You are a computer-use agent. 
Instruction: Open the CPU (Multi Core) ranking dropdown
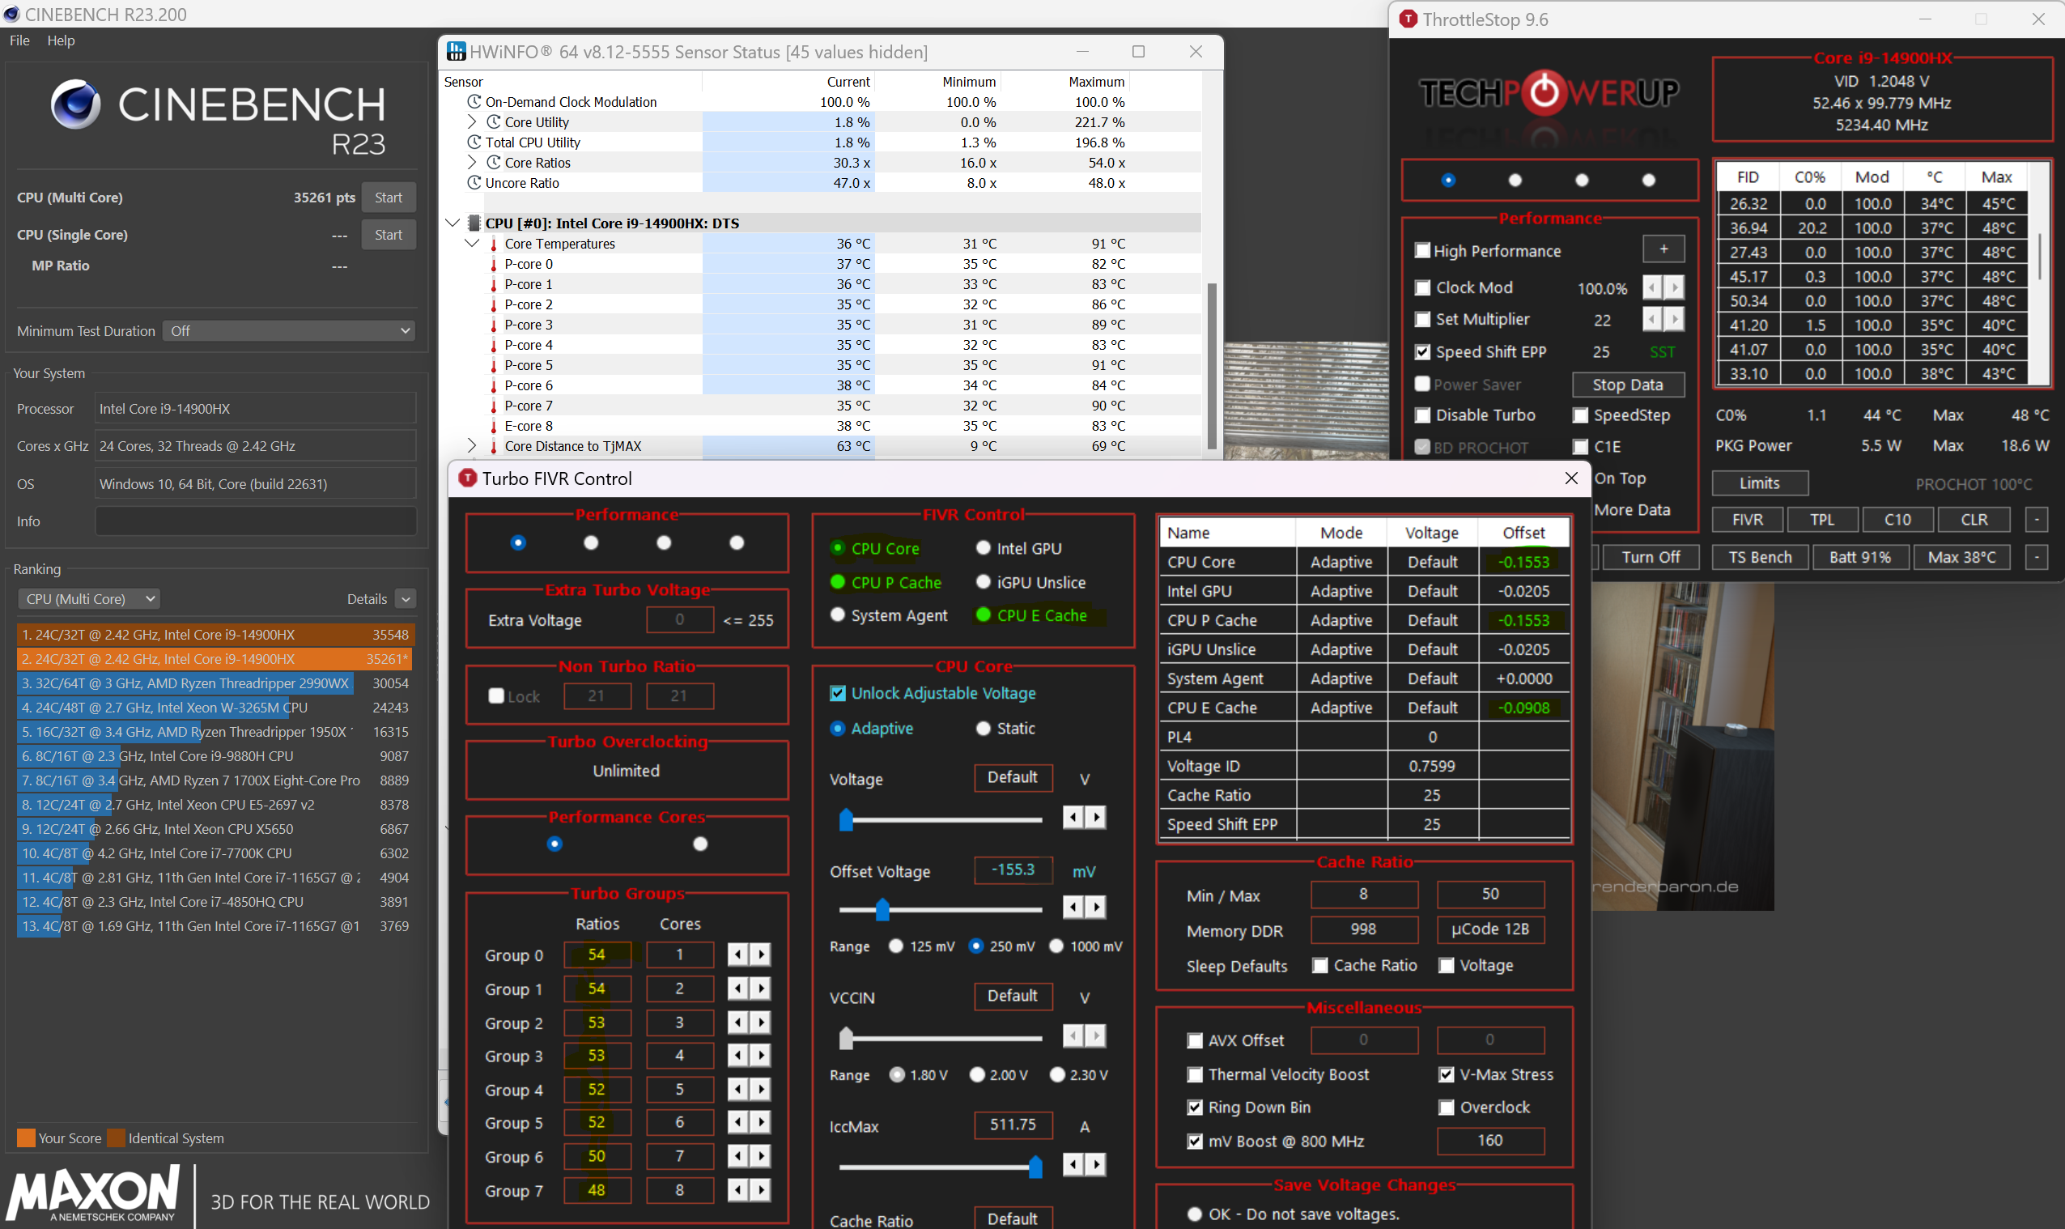pyautogui.click(x=88, y=598)
